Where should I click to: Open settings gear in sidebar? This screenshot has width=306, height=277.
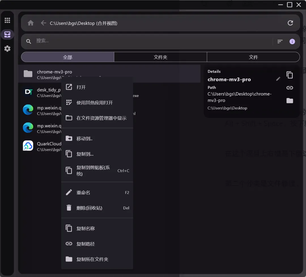7,48
